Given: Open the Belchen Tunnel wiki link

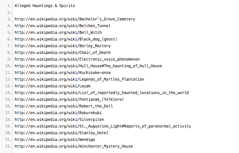Looking at the screenshot, I should 62,26.
